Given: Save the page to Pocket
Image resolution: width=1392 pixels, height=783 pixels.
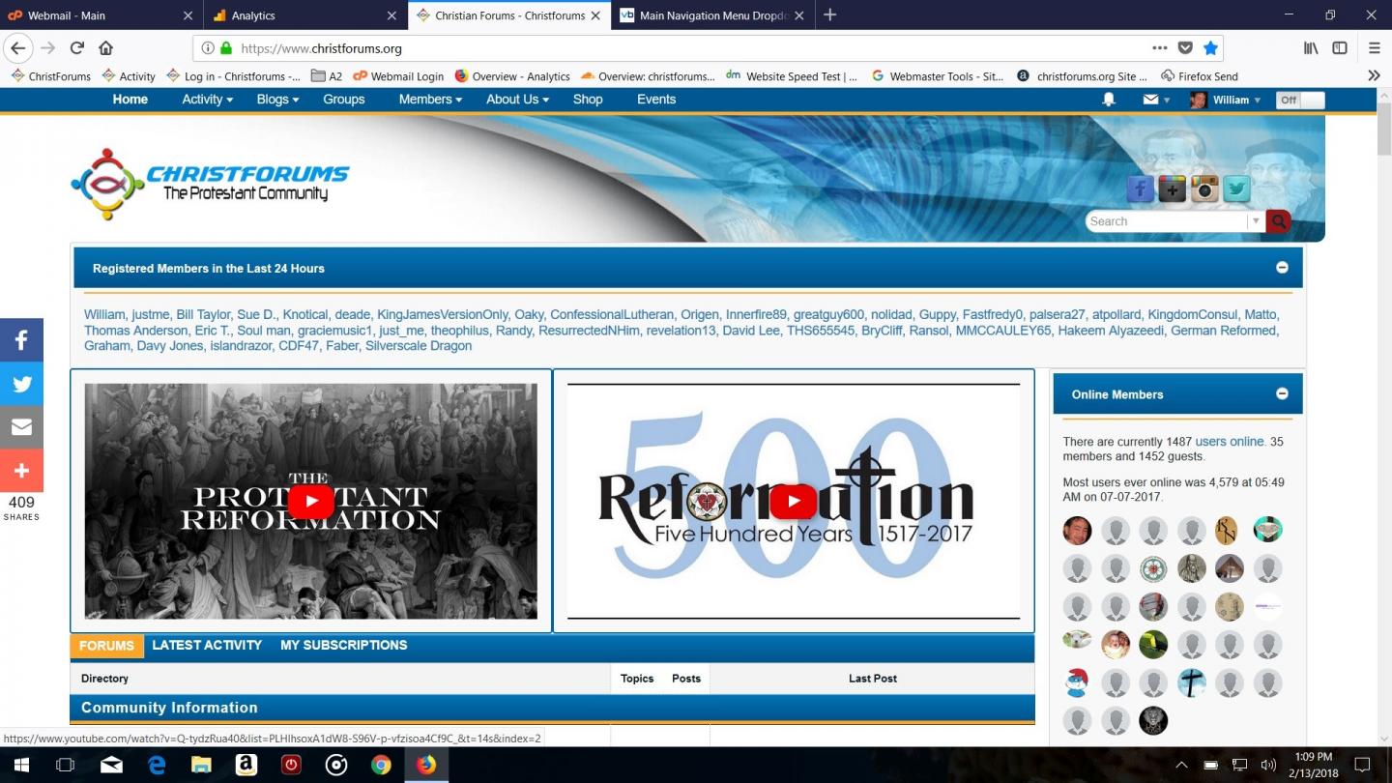Looking at the screenshot, I should pos(1186,48).
